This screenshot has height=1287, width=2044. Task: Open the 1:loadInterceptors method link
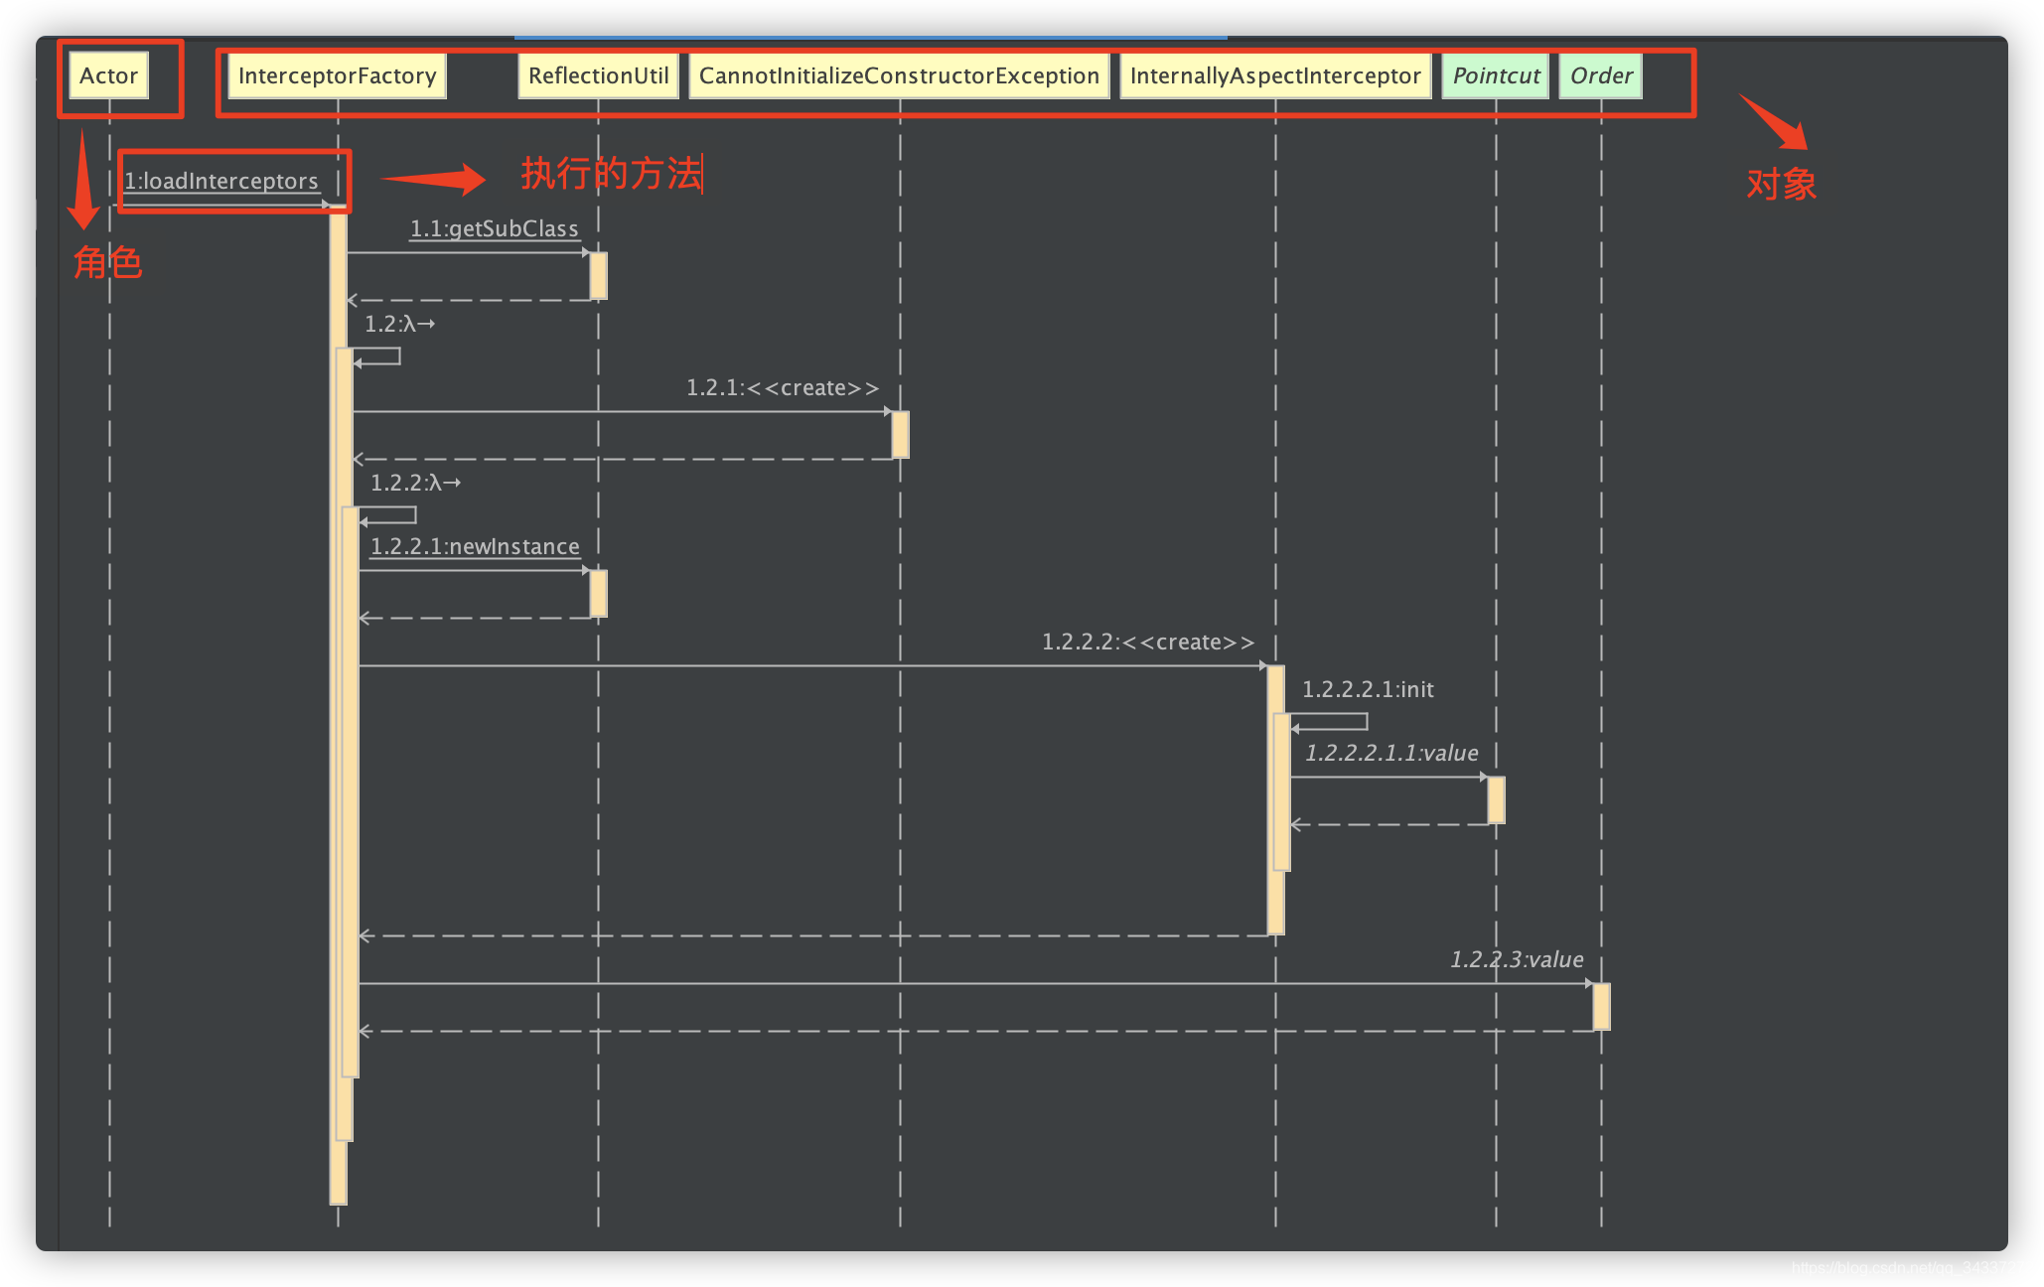[220, 181]
